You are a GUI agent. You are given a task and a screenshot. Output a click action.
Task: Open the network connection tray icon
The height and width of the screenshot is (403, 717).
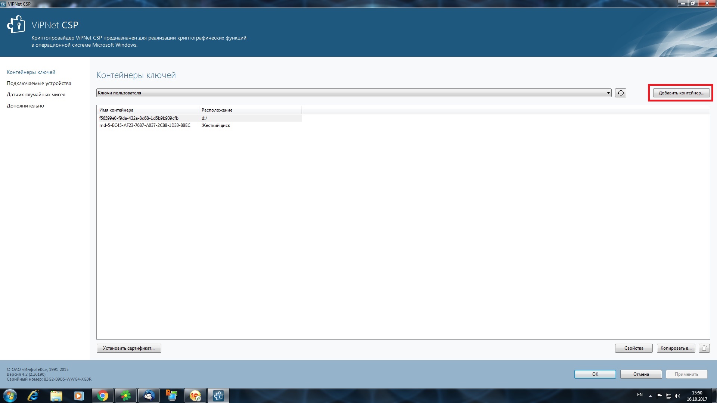click(668, 396)
